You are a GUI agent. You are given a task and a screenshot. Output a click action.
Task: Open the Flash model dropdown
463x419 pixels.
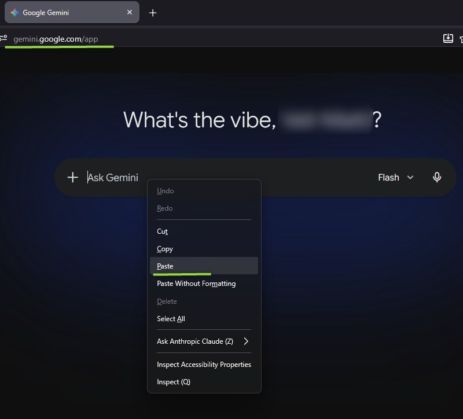tap(395, 178)
